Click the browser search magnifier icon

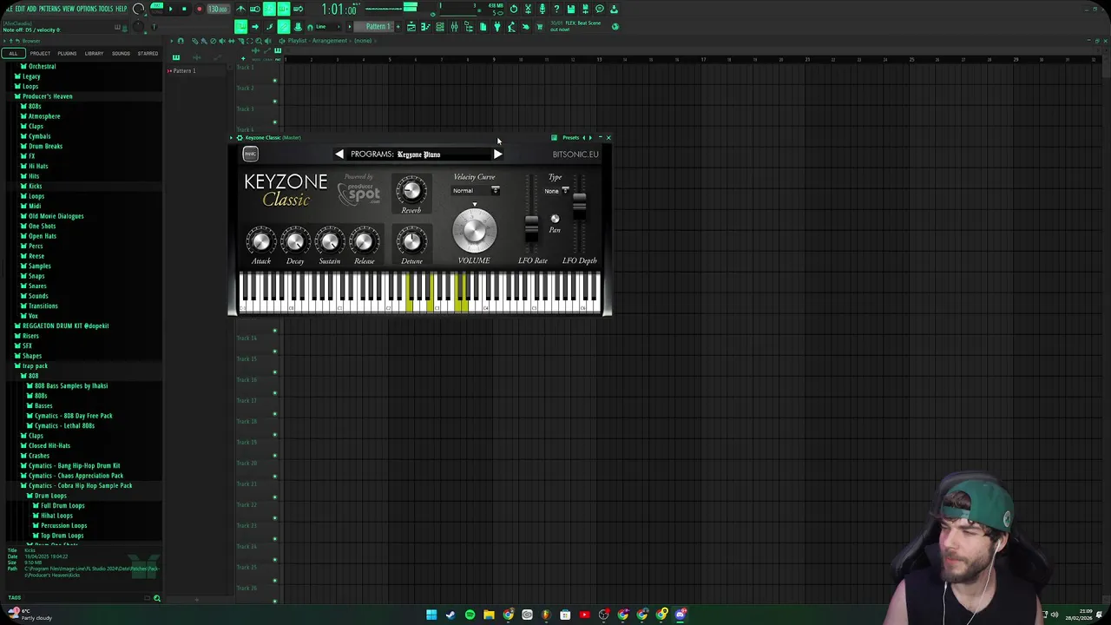coord(157,598)
